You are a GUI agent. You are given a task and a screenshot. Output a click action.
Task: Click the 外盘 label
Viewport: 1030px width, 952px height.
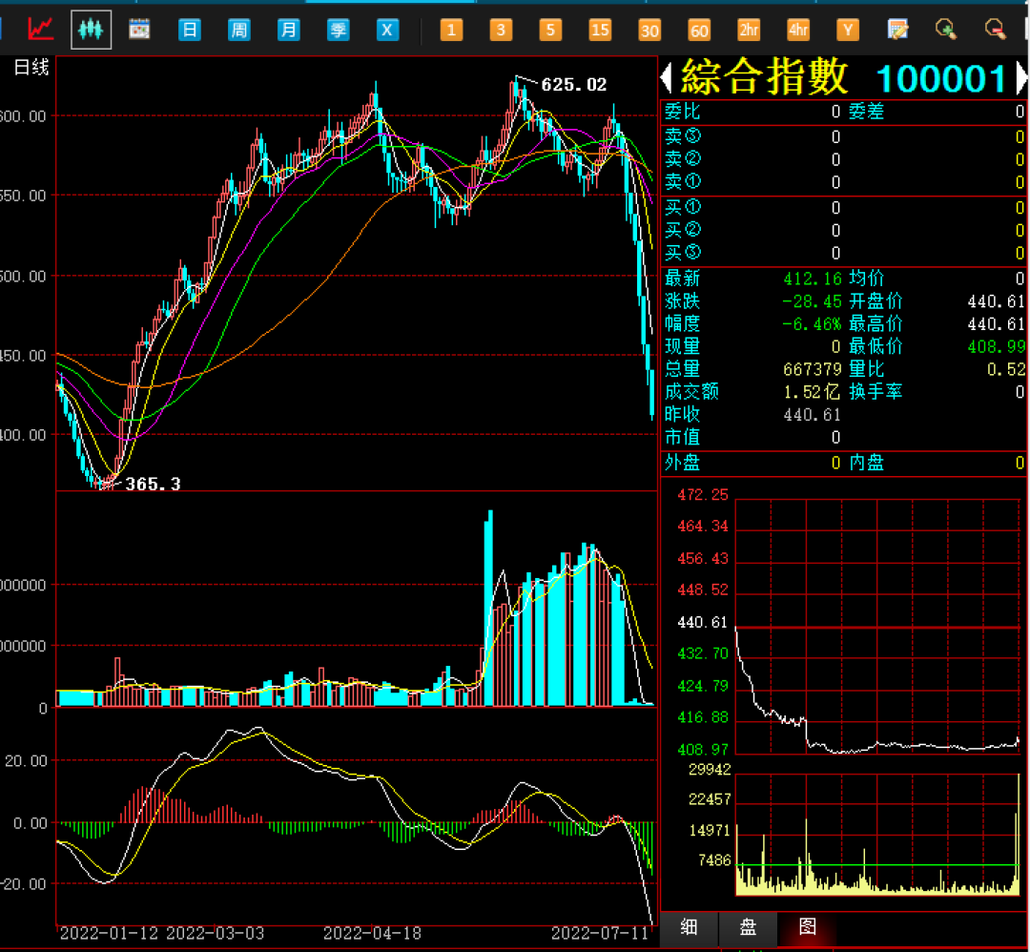[682, 464]
